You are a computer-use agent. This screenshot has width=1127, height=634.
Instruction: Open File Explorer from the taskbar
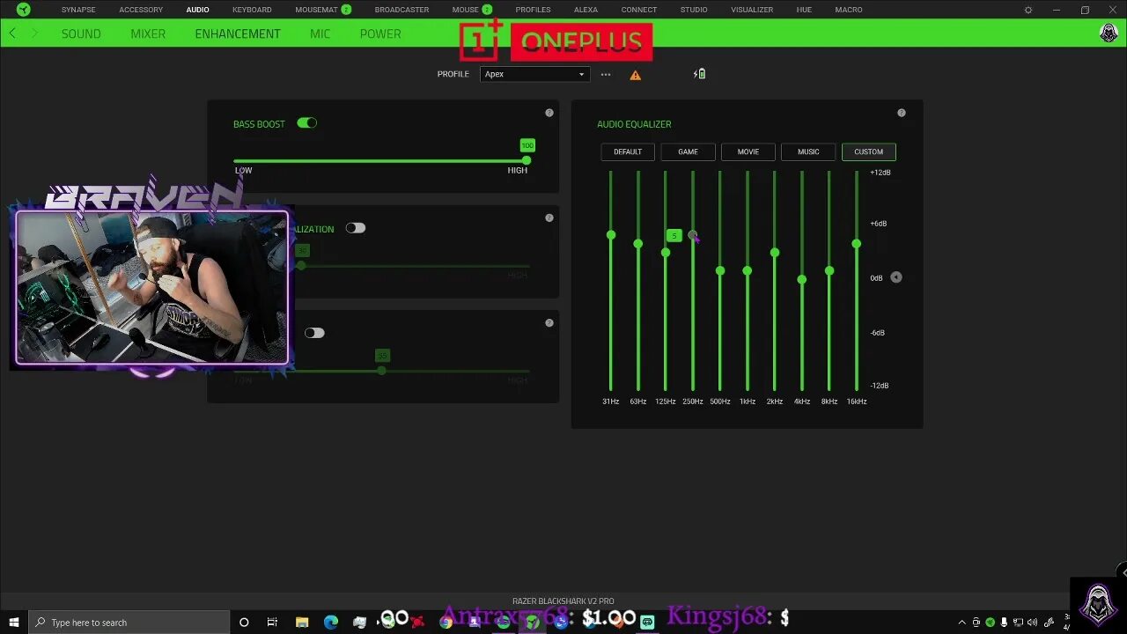click(x=301, y=623)
